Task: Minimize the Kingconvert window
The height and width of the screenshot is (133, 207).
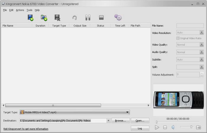Action: click(192, 4)
